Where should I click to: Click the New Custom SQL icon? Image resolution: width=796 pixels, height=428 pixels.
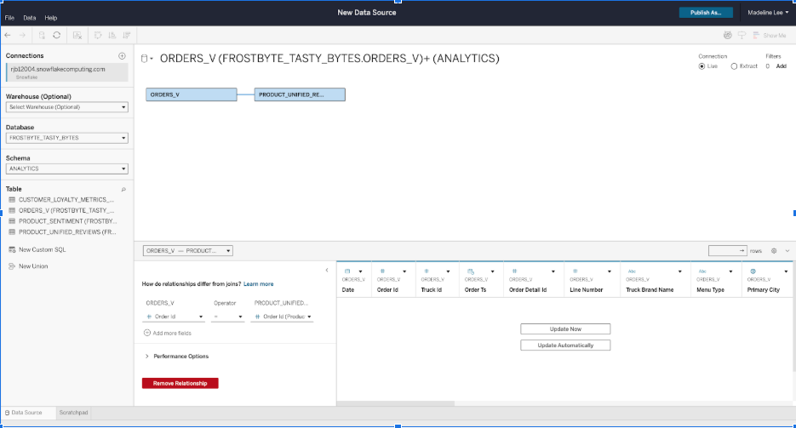12,249
